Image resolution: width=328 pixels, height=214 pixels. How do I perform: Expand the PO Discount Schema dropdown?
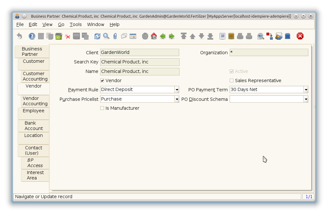coord(306,99)
